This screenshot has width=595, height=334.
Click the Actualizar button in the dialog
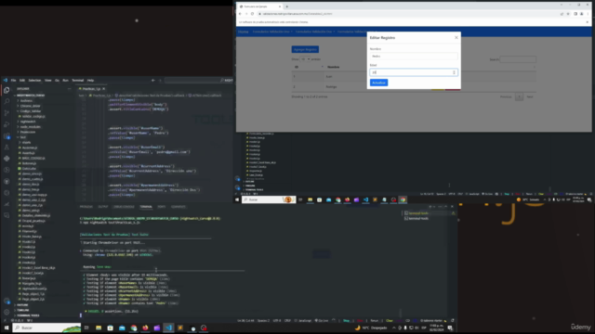[x=378, y=83]
